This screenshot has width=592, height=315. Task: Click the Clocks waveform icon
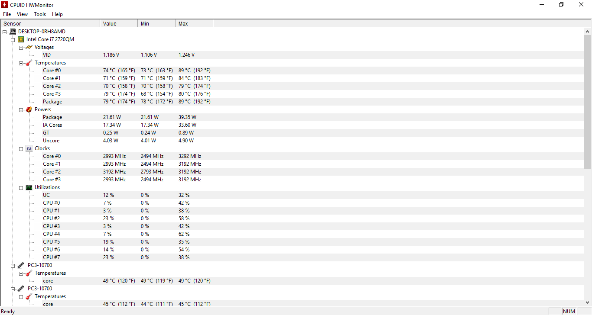[x=29, y=148]
